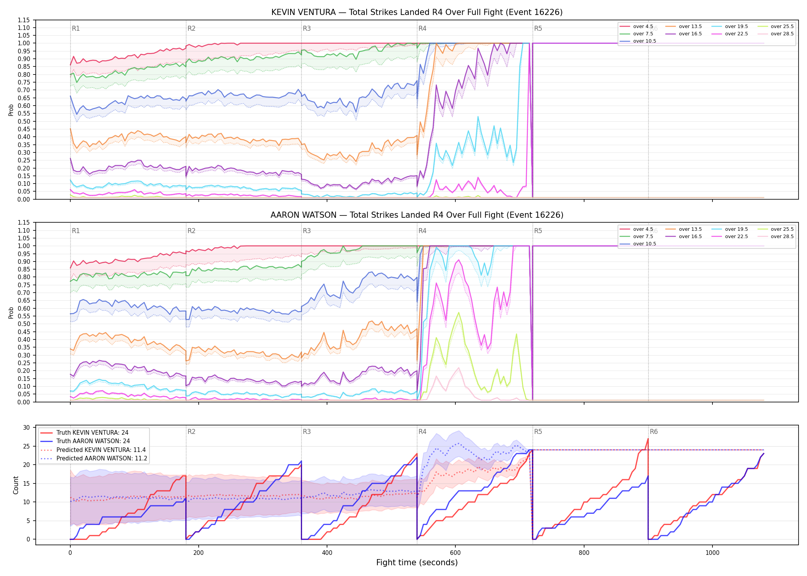
Task: Click '1.15' tick on Ventura Prob axis
Action: click(24, 20)
